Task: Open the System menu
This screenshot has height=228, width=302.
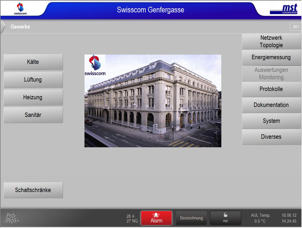Action: tap(271, 121)
